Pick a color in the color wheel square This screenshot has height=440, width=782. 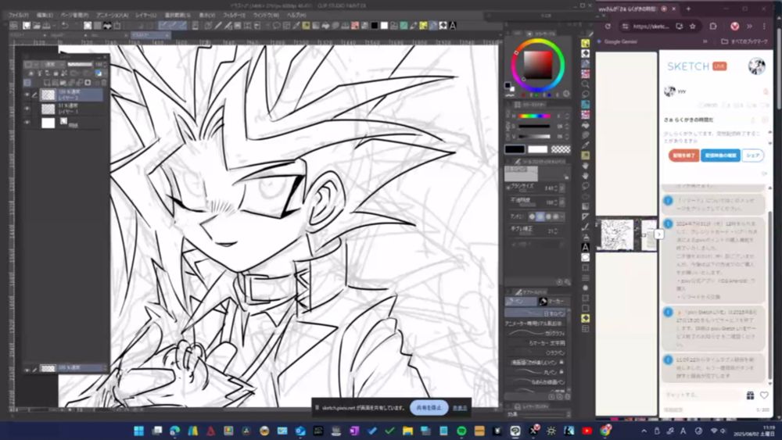click(x=538, y=65)
